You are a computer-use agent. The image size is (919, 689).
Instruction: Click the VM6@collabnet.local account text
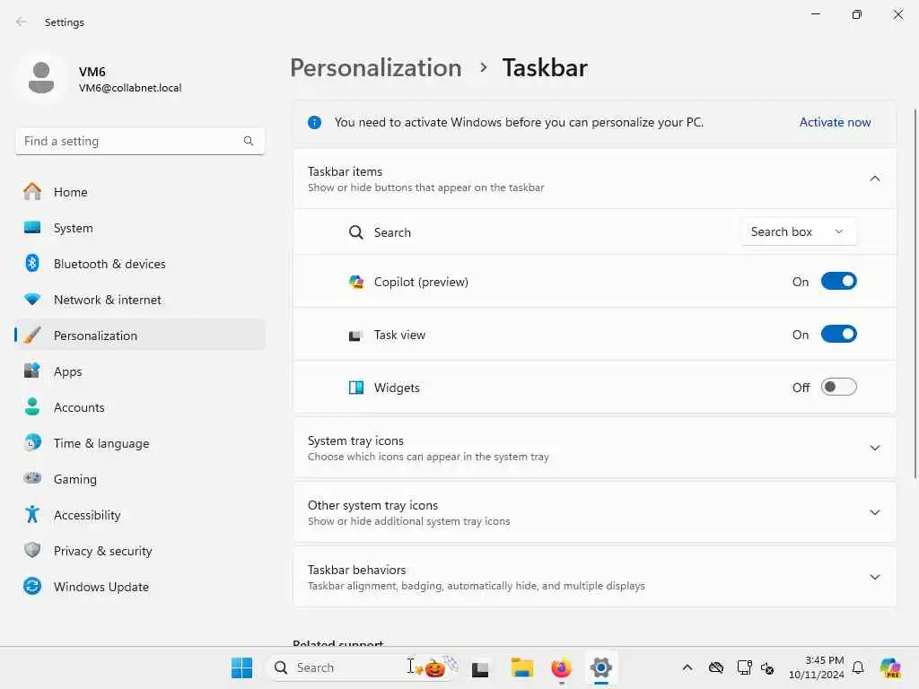coord(130,88)
